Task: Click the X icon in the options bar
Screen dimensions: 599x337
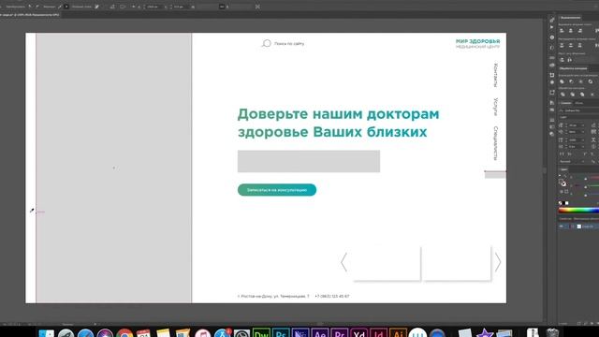Action: (258, 7)
